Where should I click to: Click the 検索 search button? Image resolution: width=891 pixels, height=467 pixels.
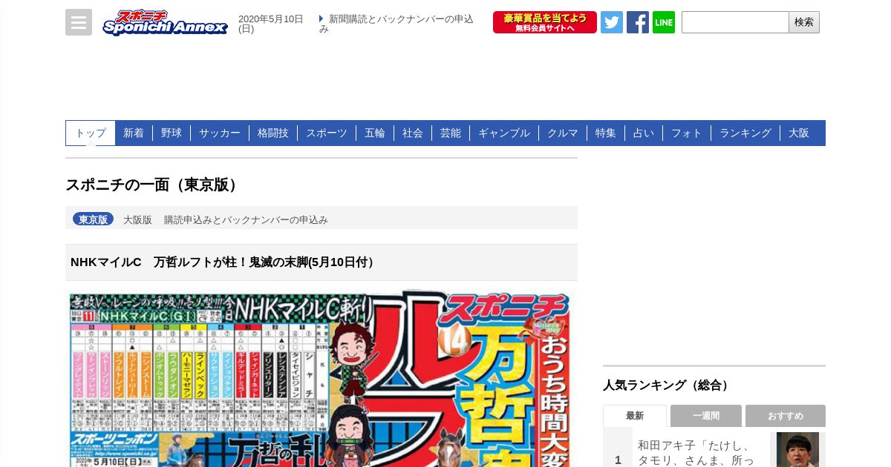804,22
